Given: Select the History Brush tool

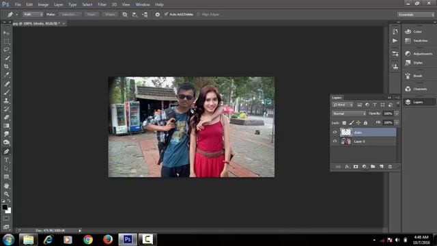Looking at the screenshot, I should click(6, 109).
